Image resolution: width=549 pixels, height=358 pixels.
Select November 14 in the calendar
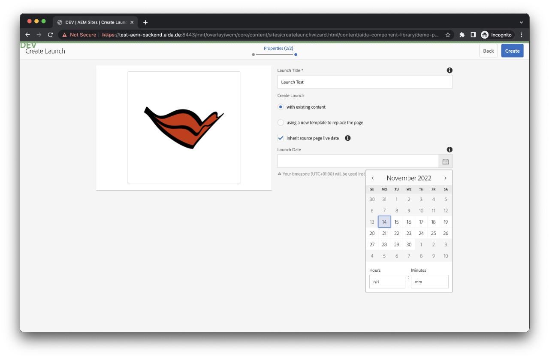coord(384,221)
